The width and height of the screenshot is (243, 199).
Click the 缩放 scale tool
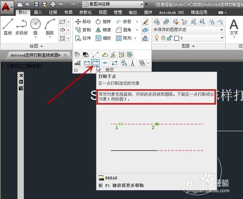[103, 38]
